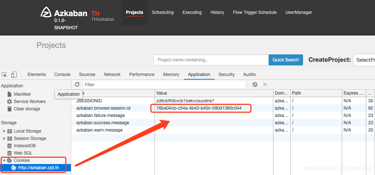Click the THAzkaban label in header

(x=103, y=19)
